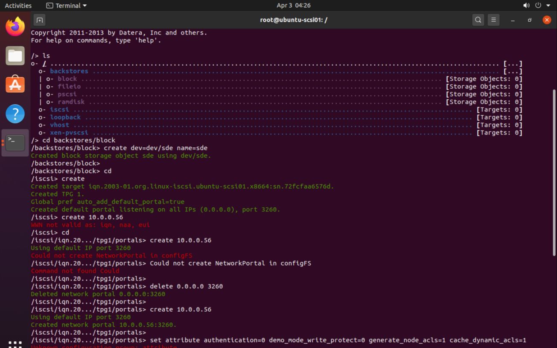Open a new terminal tab
Screen dimensions: 557x348
click(39, 20)
